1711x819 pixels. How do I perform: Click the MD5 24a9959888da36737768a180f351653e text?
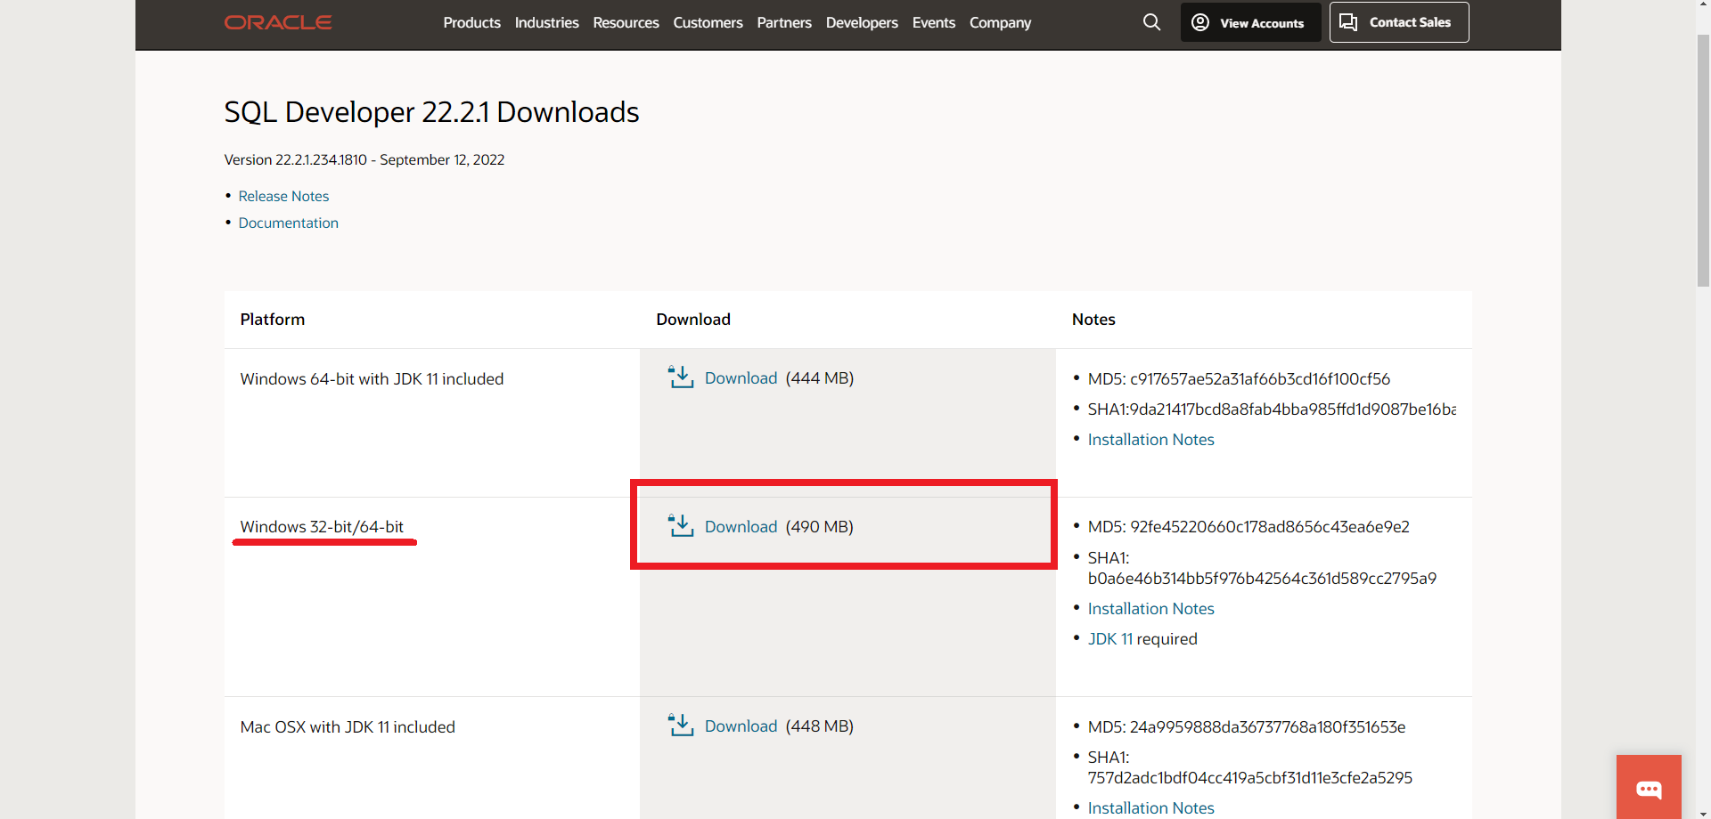click(1247, 727)
